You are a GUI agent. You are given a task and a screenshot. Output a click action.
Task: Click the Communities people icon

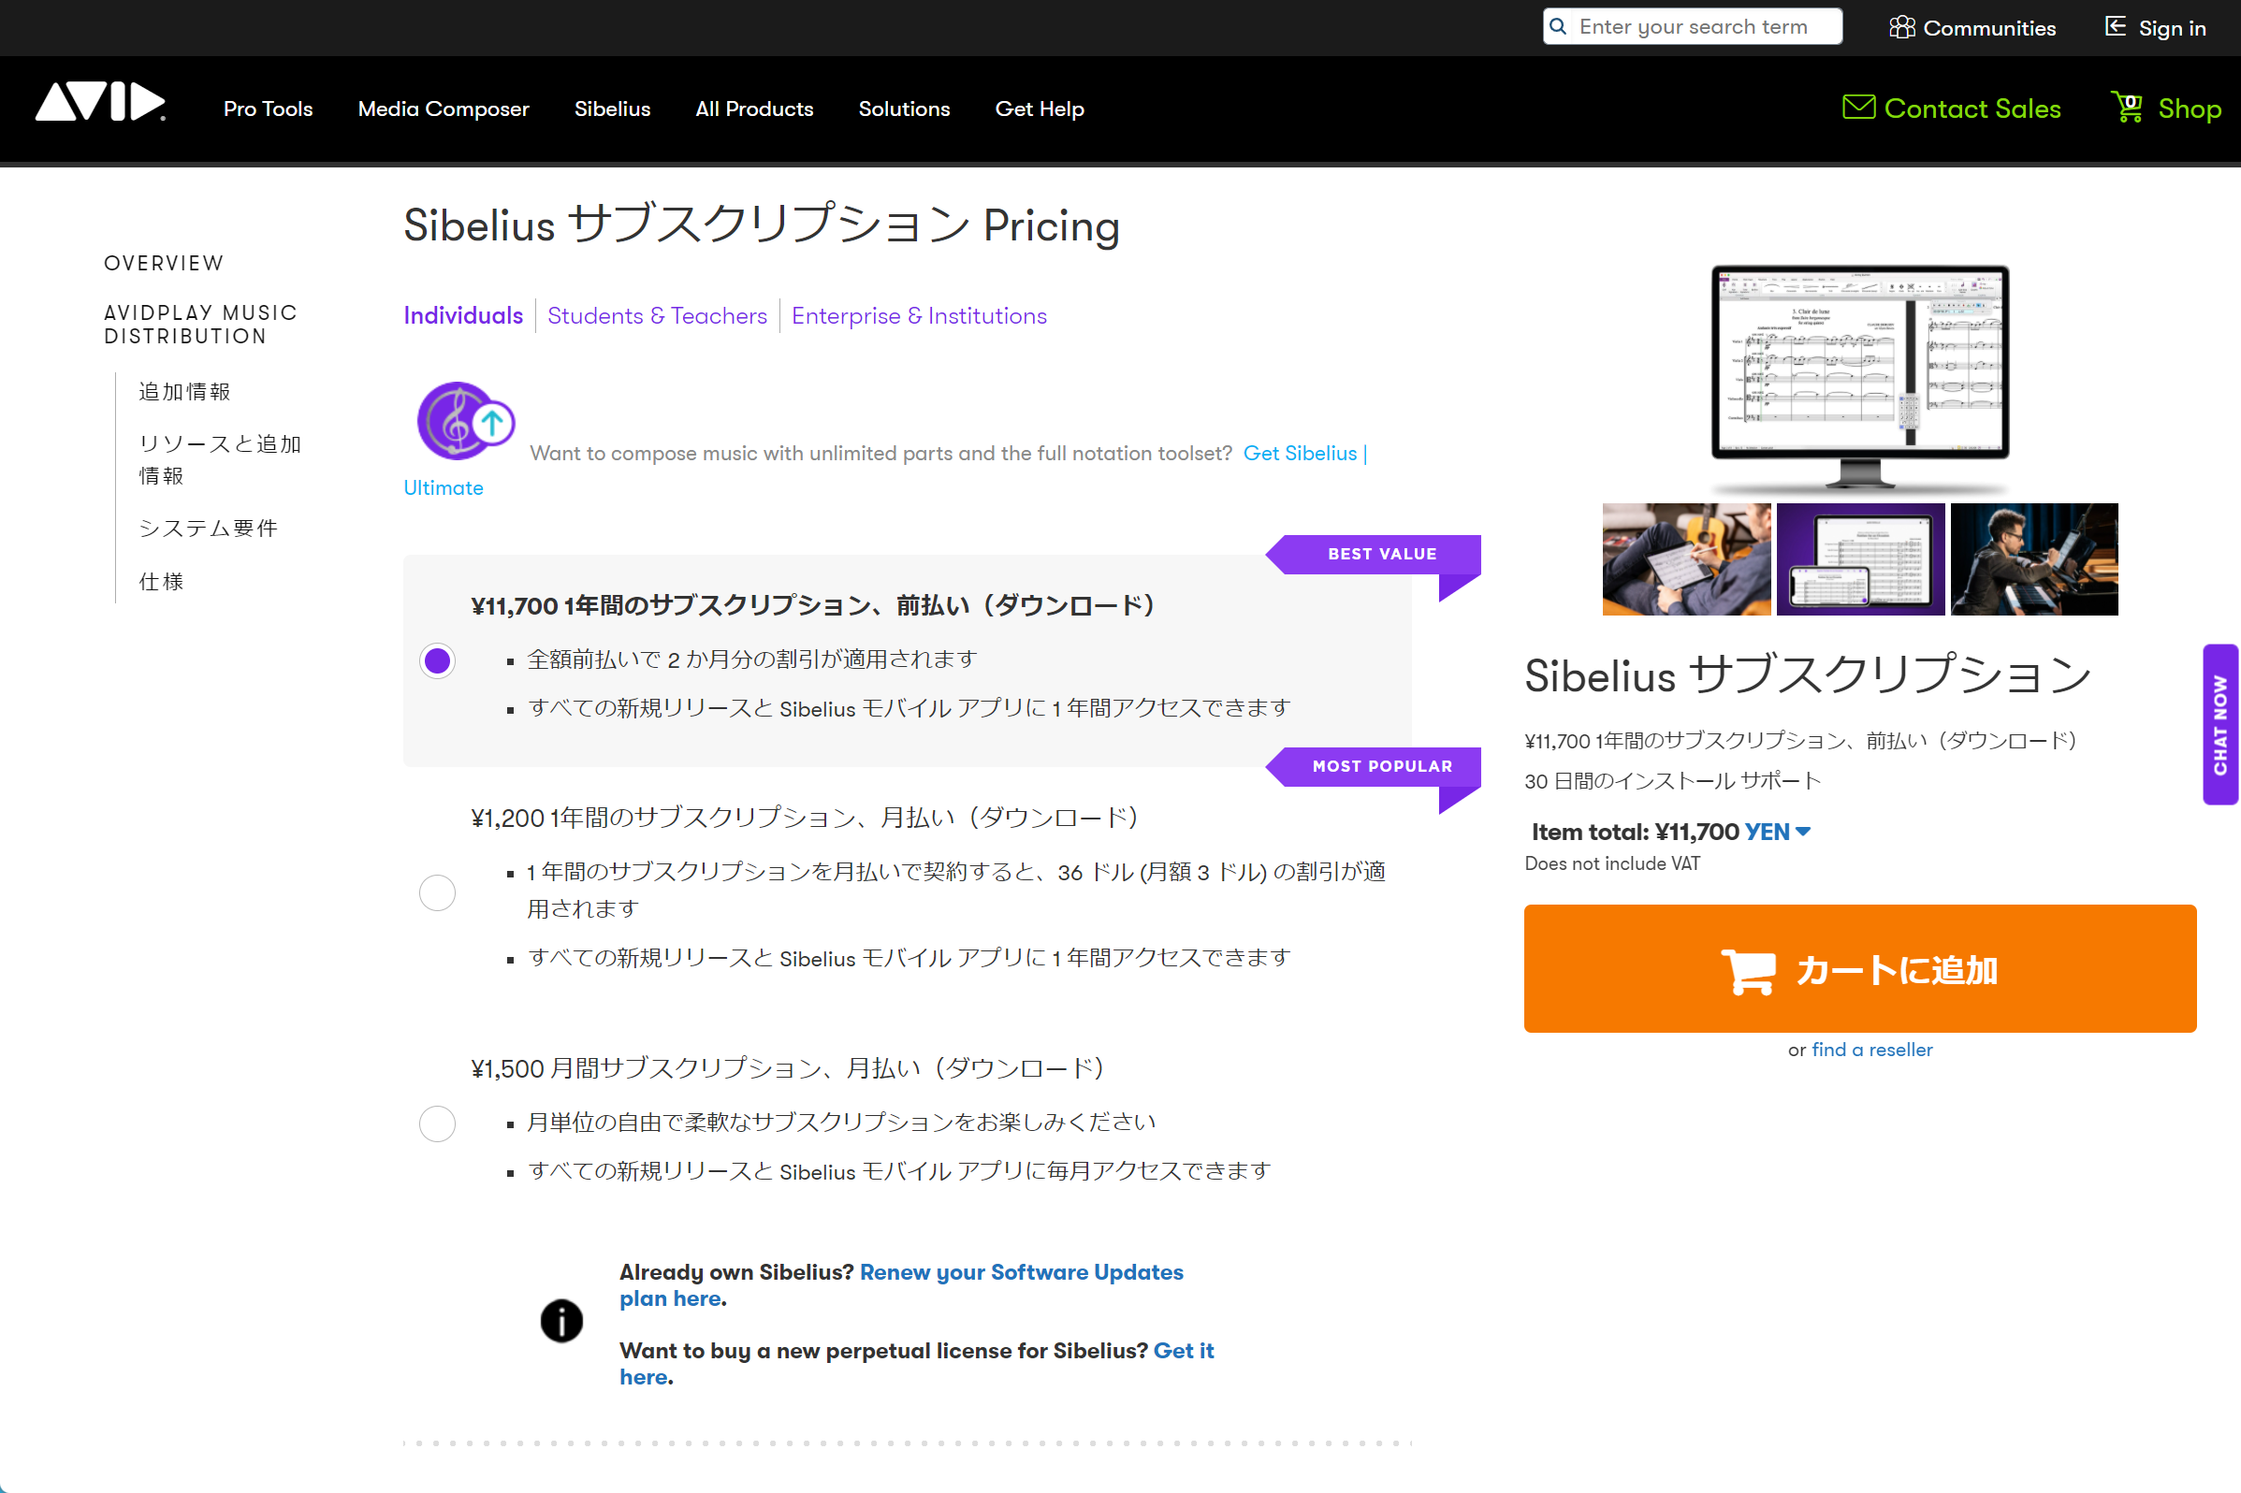pyautogui.click(x=1901, y=28)
